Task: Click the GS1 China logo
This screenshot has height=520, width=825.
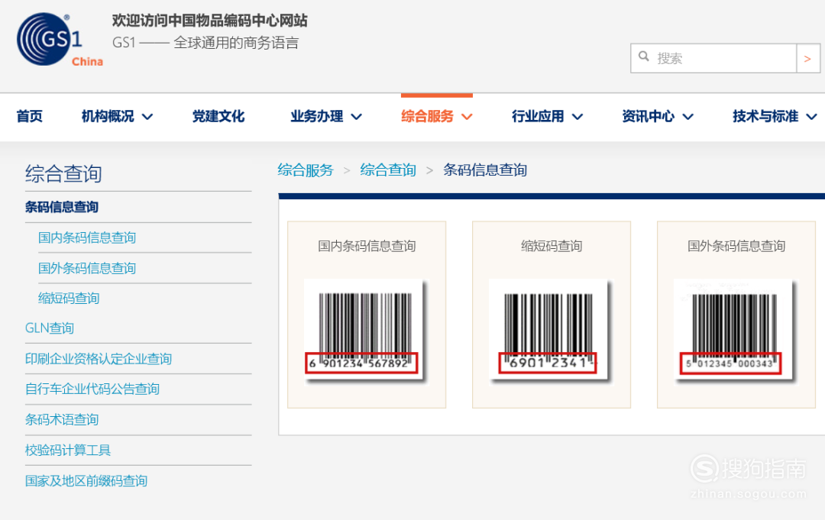Action: [60, 40]
